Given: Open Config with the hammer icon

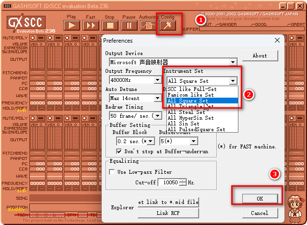Looking at the screenshot, I should tap(167, 25).
